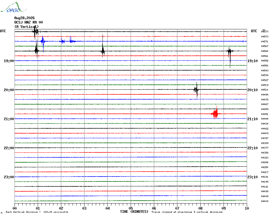Select the date label Aug28,2026
Image resolution: width=270 pixels, height=216 pixels.
tap(24, 18)
